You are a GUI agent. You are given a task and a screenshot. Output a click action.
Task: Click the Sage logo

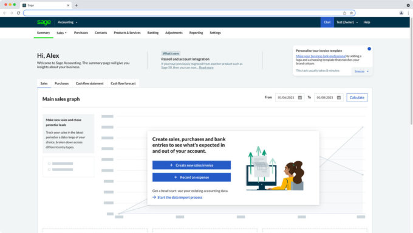click(44, 23)
